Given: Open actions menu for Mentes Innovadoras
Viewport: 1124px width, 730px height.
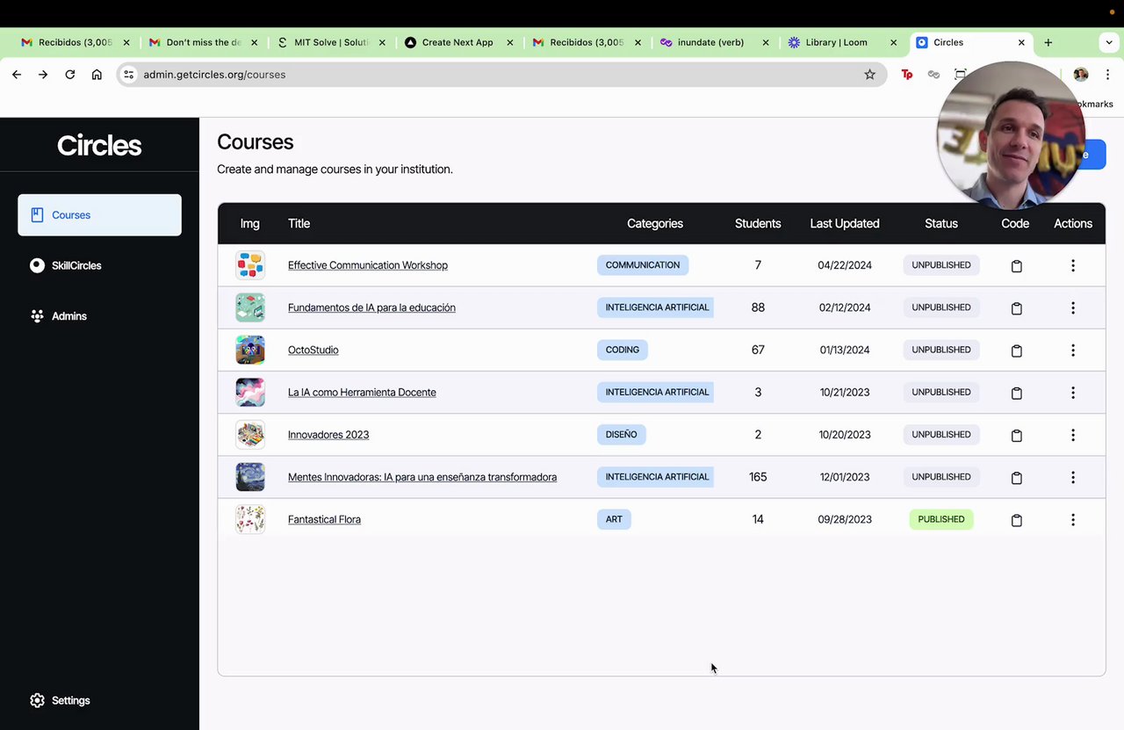Looking at the screenshot, I should [x=1072, y=477].
